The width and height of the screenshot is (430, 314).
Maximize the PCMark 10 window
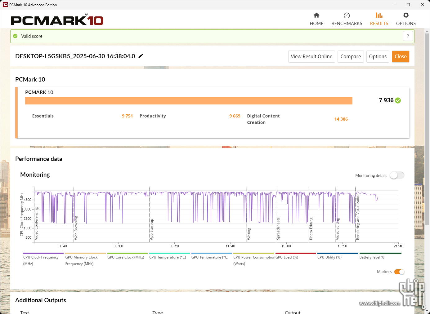408,5
